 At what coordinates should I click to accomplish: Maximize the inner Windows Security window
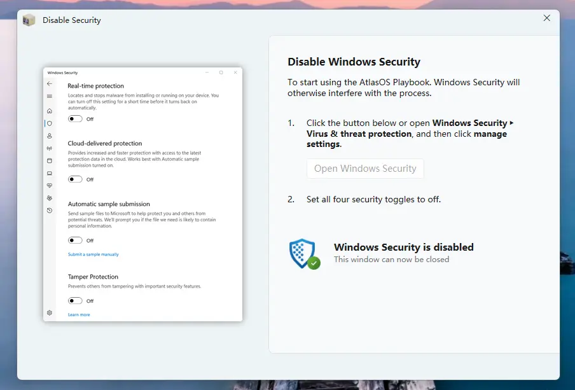[x=221, y=73]
